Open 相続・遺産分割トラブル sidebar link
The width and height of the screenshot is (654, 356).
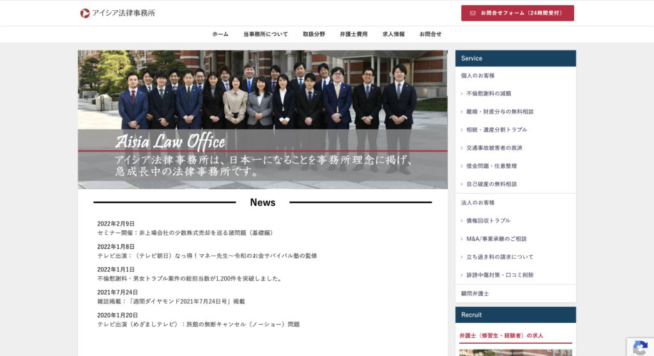496,130
